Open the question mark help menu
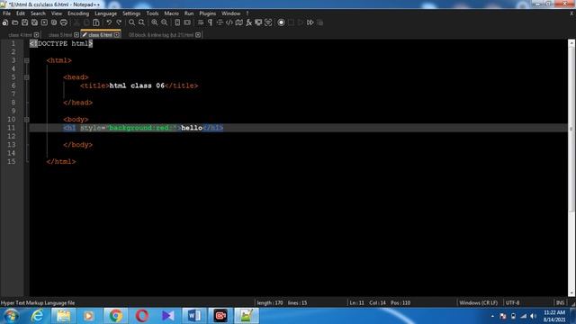 pos(247,13)
